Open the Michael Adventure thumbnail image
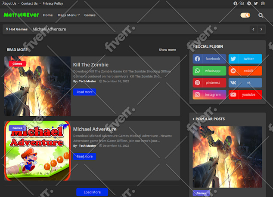The width and height of the screenshot is (273, 197). click(x=37, y=151)
